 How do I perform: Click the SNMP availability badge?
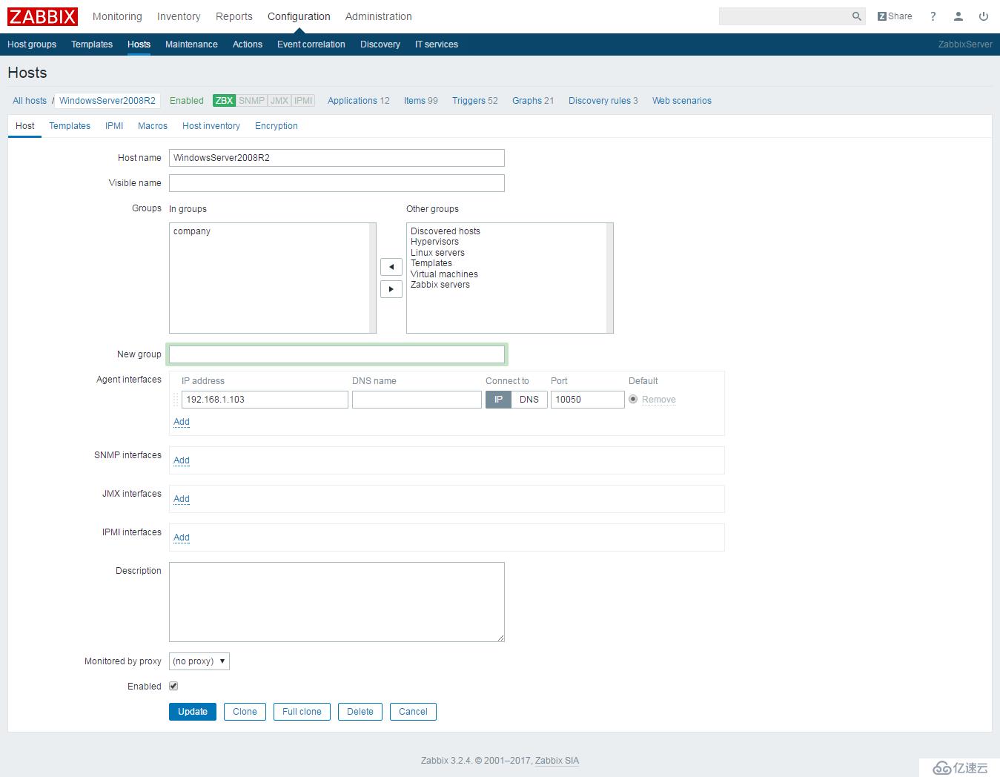[252, 101]
